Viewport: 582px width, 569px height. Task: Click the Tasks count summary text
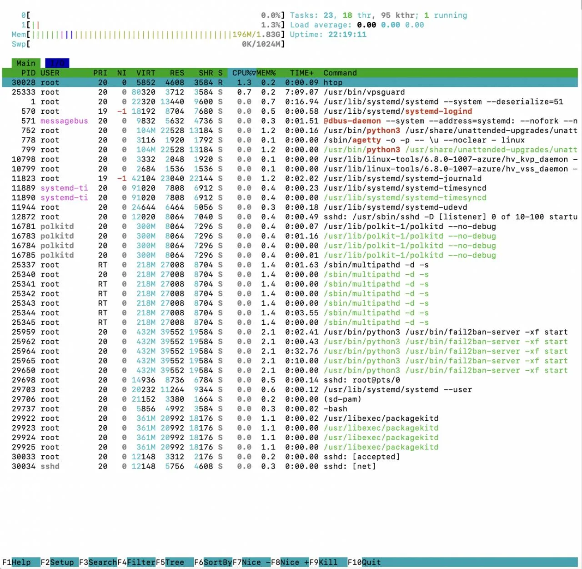pos(378,15)
